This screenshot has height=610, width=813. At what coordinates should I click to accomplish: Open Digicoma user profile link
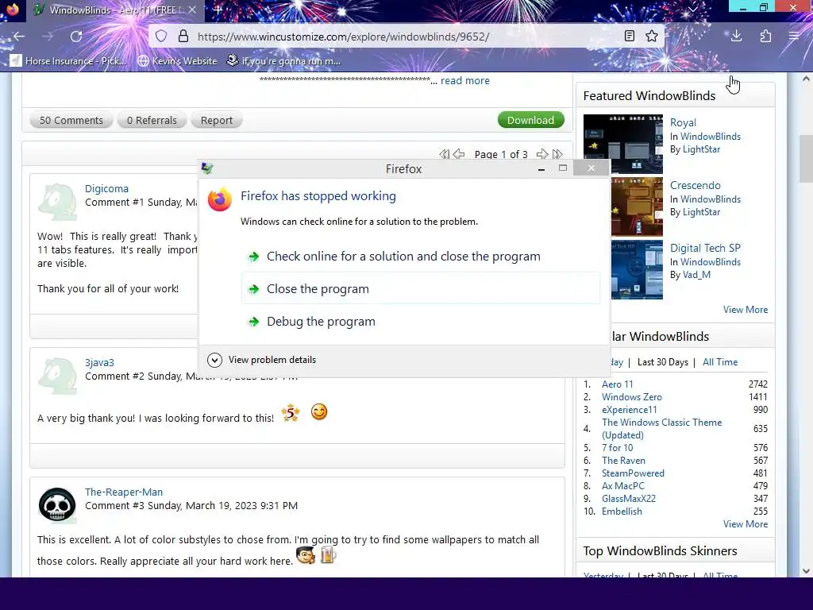pyautogui.click(x=106, y=189)
